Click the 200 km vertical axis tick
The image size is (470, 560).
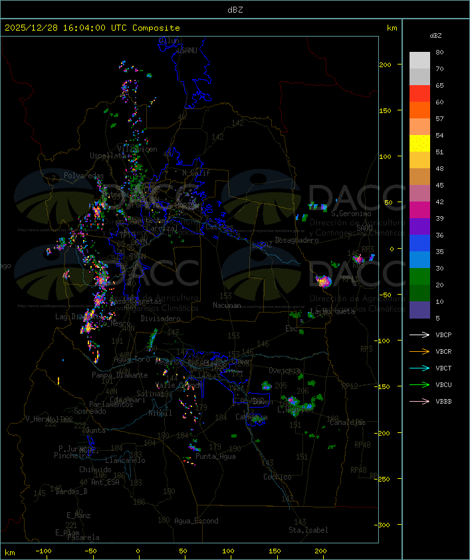[x=386, y=65]
